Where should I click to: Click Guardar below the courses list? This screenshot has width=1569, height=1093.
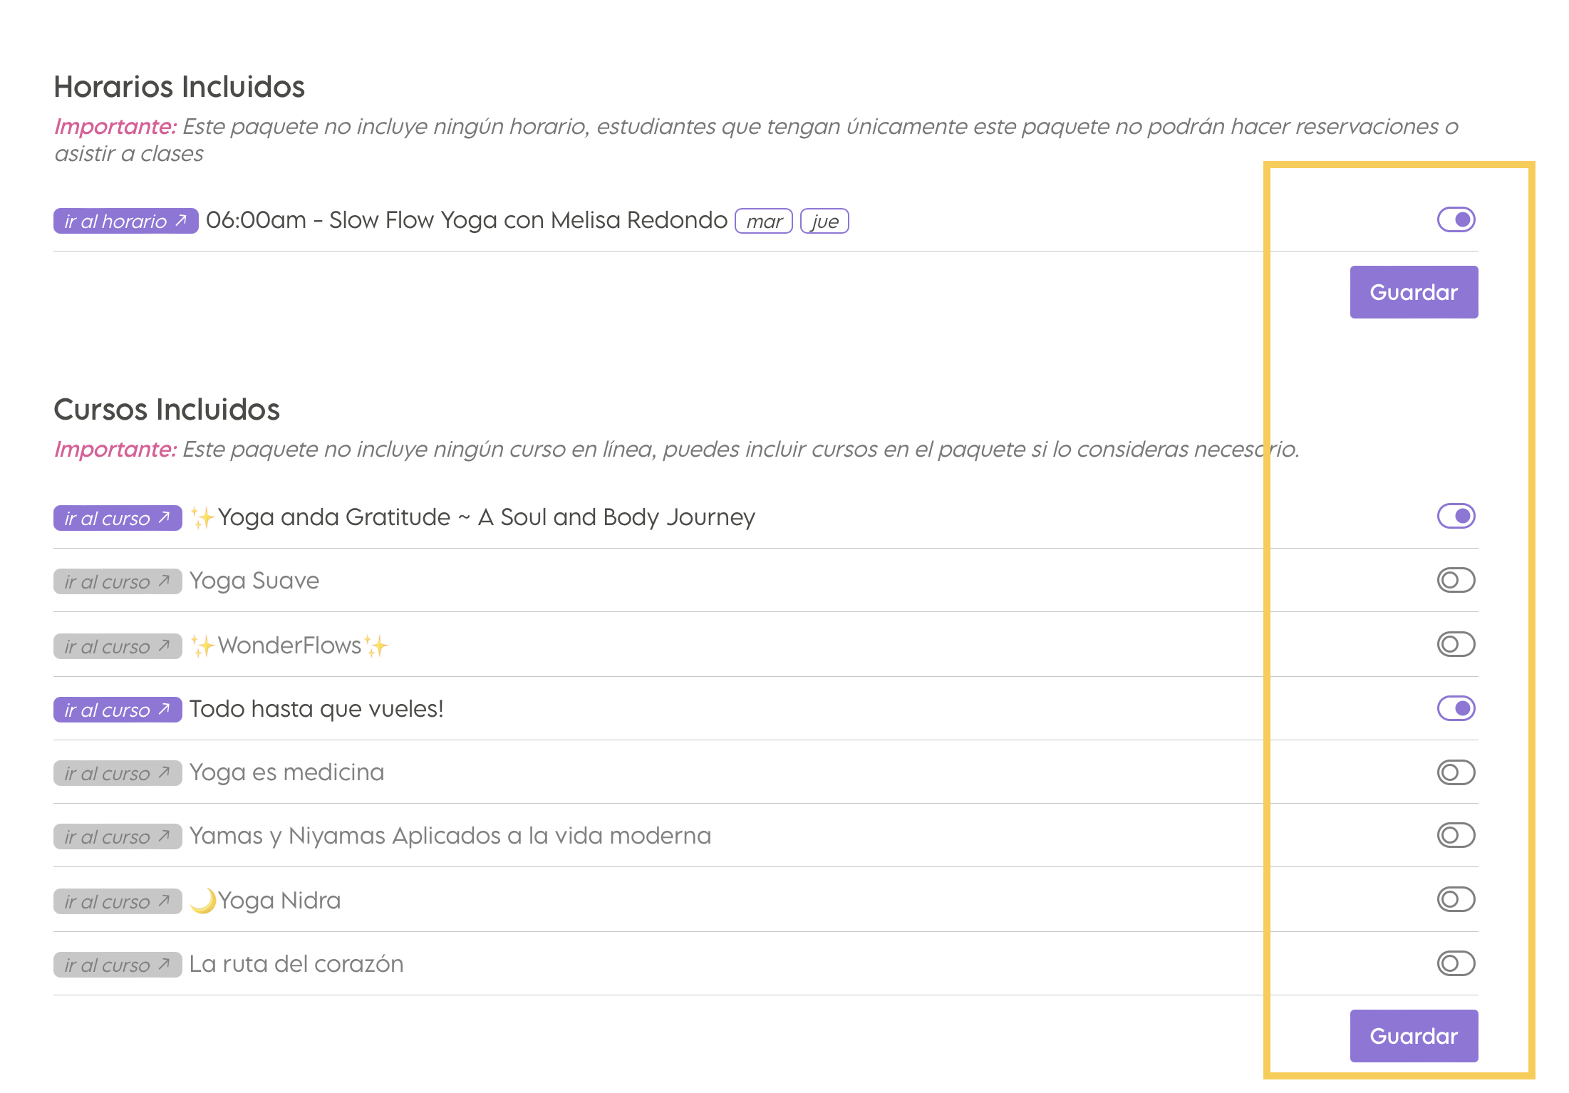click(x=1414, y=1036)
